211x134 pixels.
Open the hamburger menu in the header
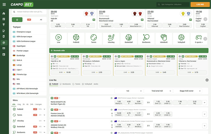click(4, 4)
